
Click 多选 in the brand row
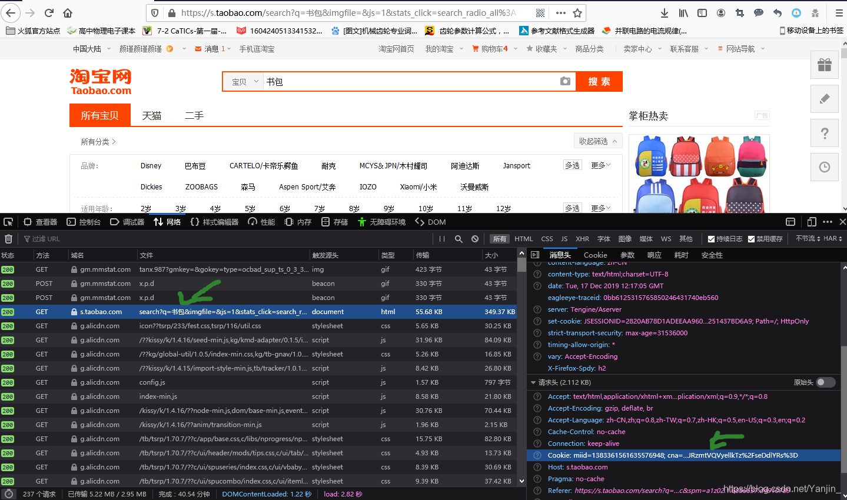tap(572, 165)
